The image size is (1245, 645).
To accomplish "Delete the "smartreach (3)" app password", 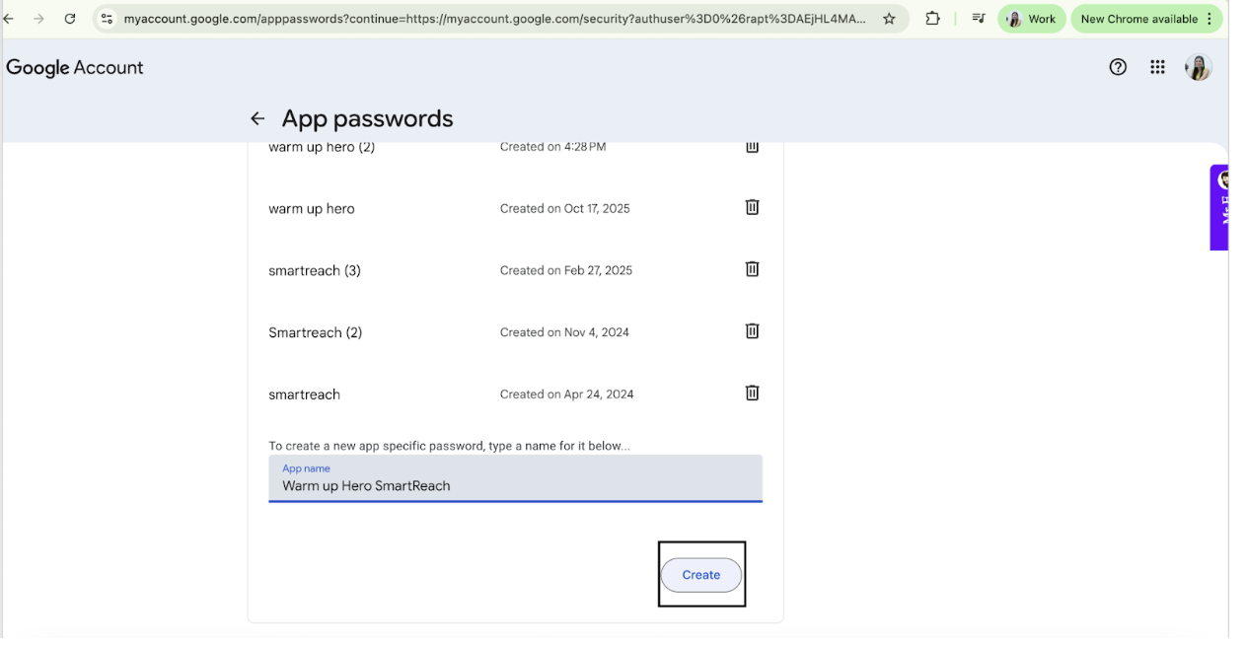I will pos(752,269).
